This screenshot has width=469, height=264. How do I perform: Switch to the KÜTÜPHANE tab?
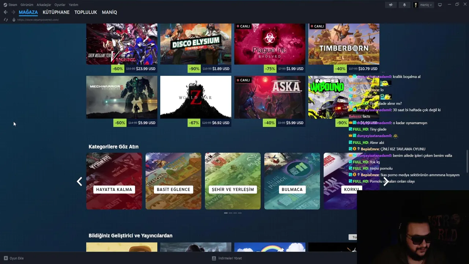tap(56, 12)
